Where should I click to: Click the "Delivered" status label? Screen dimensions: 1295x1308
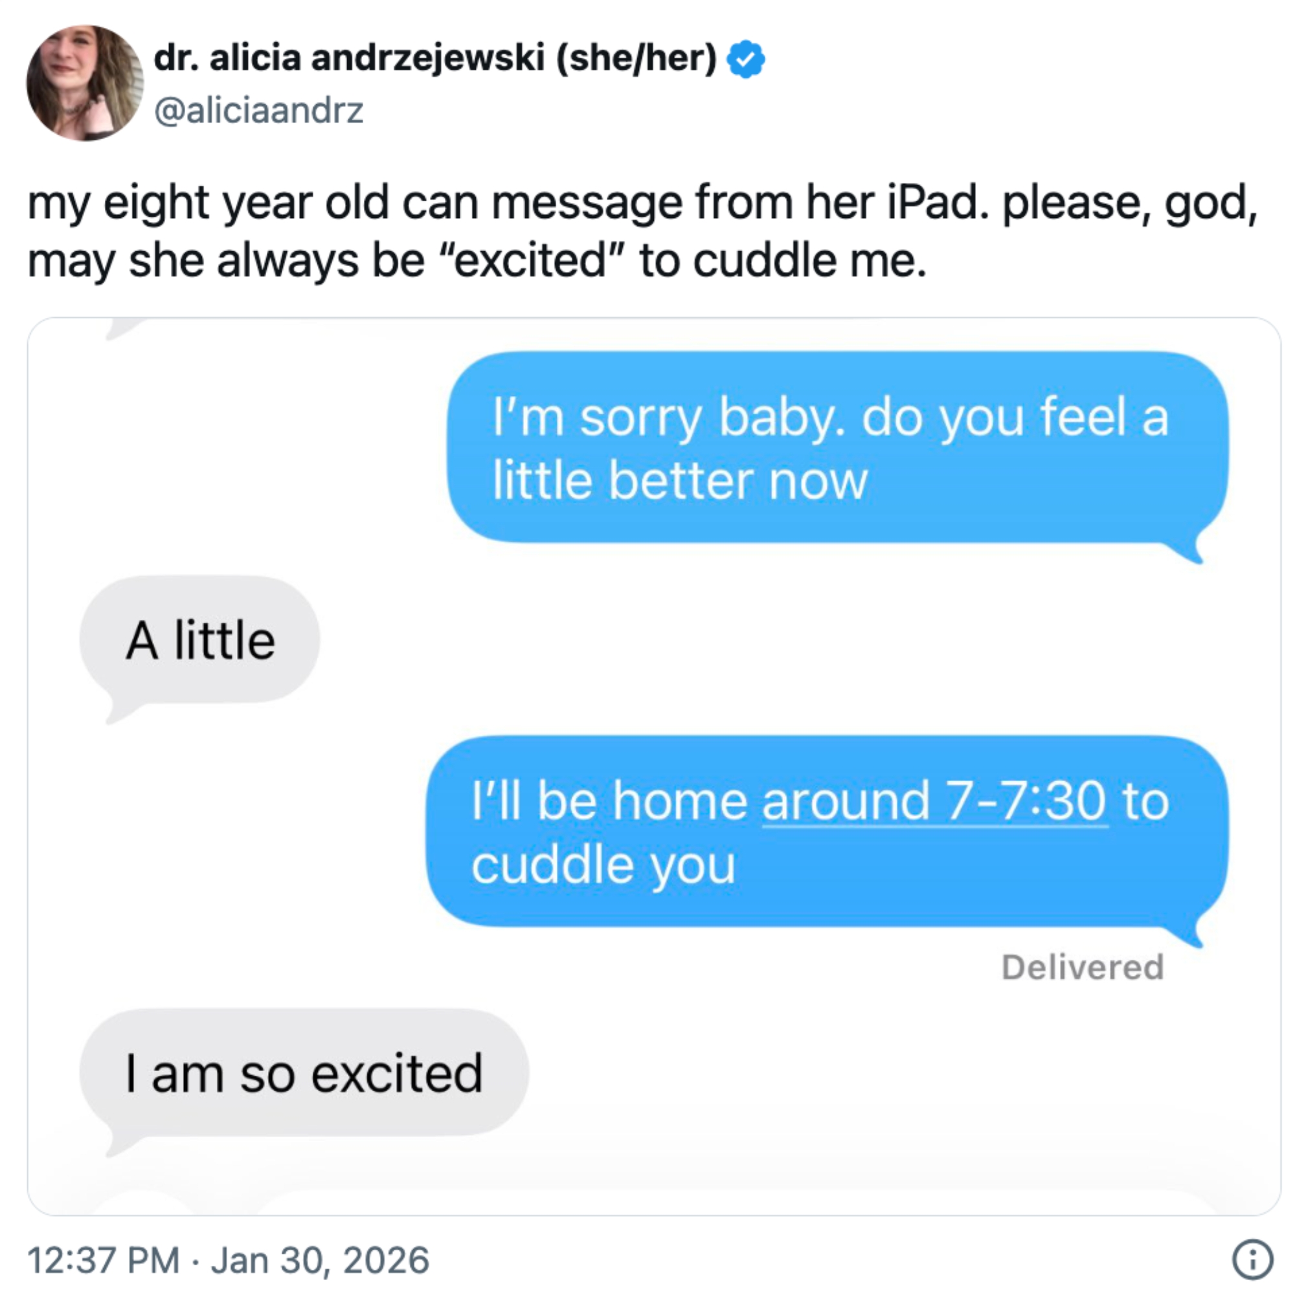1083,967
